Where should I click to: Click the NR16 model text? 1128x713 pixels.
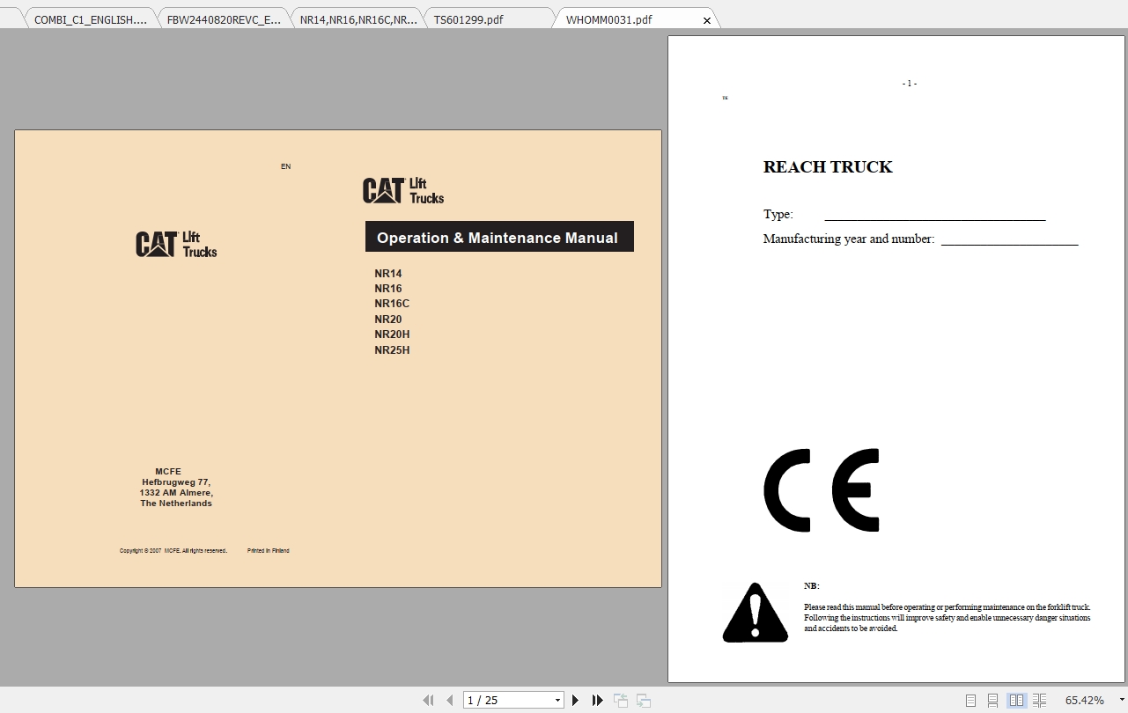pyautogui.click(x=388, y=289)
